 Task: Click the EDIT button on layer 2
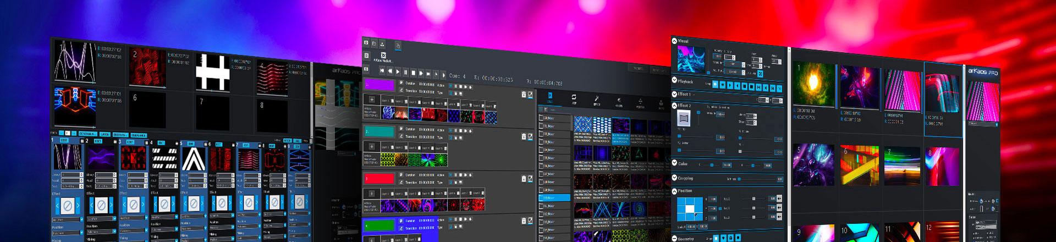98,141
